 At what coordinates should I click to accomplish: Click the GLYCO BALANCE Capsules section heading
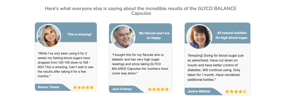[141, 11]
